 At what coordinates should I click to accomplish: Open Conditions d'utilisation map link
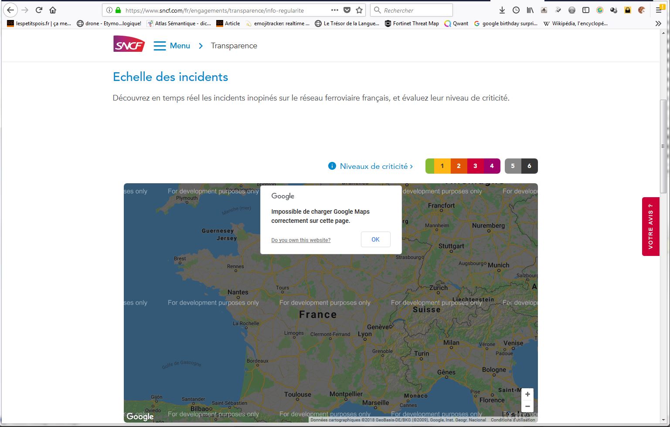point(513,420)
